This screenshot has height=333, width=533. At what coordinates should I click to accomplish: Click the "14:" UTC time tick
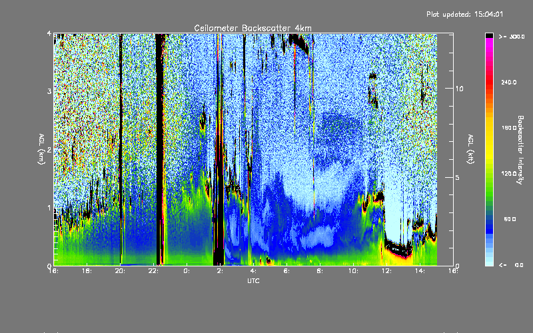pyautogui.click(x=420, y=271)
